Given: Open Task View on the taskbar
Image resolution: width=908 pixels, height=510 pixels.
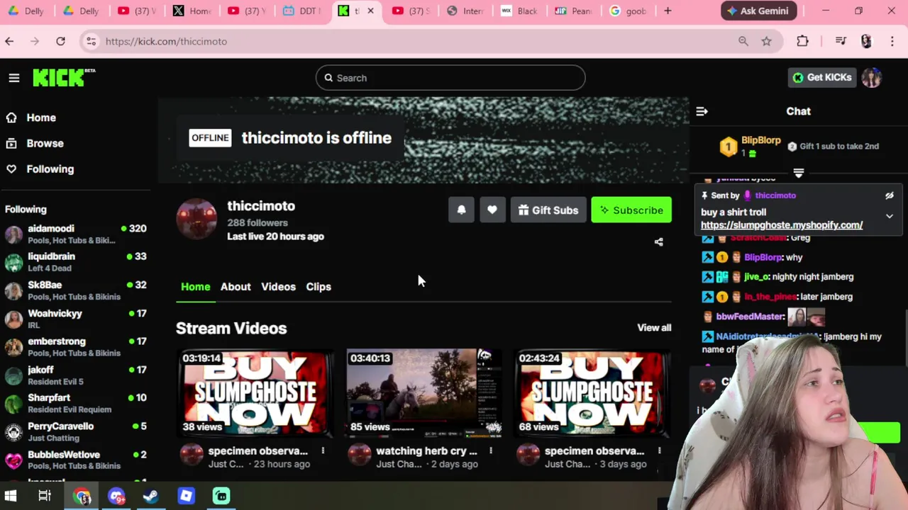Looking at the screenshot, I should click(x=45, y=496).
